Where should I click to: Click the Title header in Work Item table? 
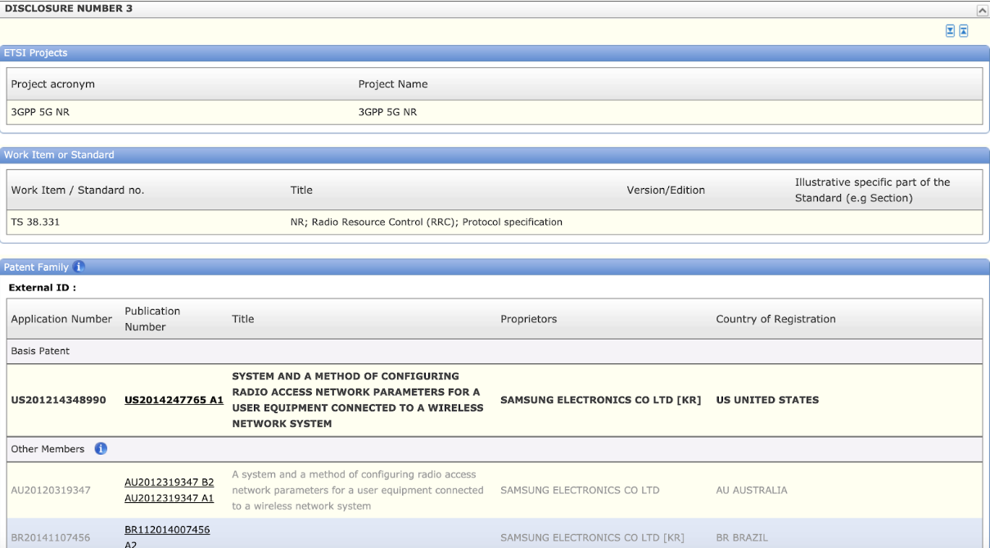301,190
